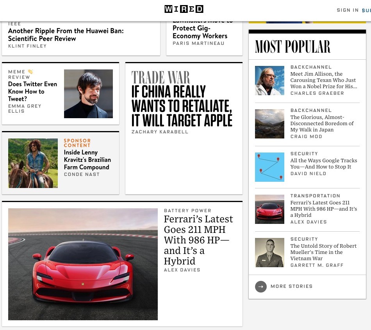Open the Subscribe link in the header
This screenshot has width=371, height=330.
point(366,10)
